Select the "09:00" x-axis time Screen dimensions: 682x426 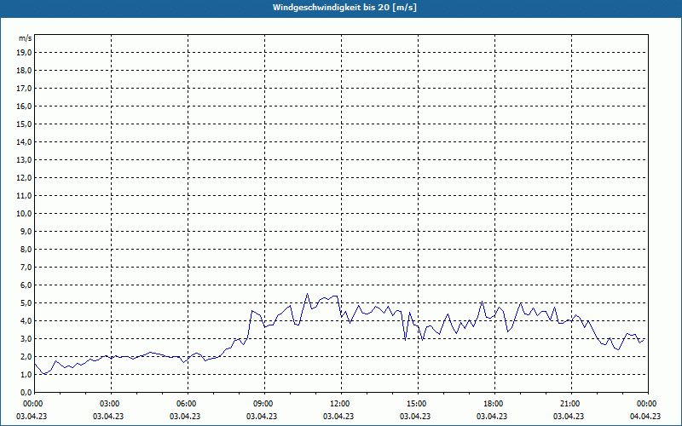[264, 404]
